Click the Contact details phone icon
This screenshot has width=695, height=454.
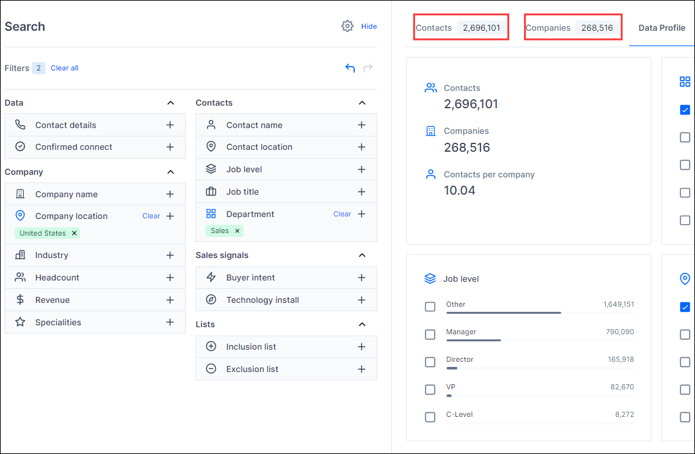pos(20,124)
